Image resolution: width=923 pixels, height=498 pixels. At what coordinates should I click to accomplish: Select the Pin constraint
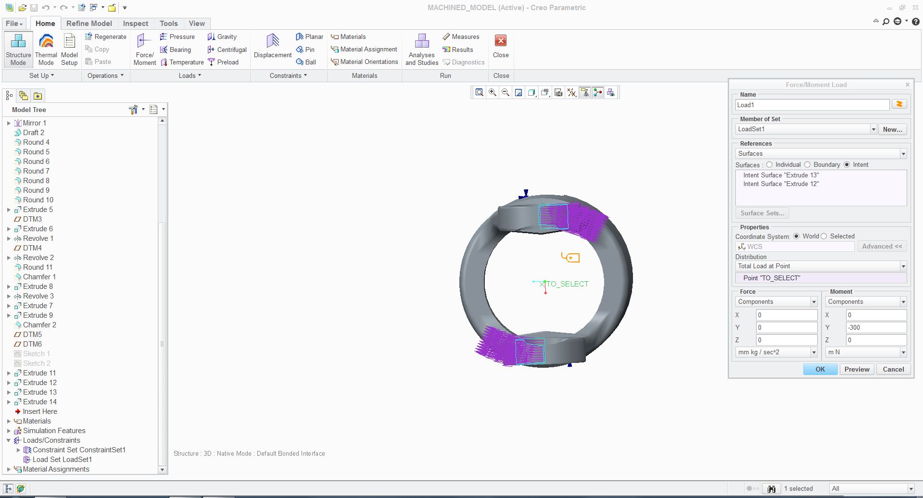pyautogui.click(x=305, y=50)
